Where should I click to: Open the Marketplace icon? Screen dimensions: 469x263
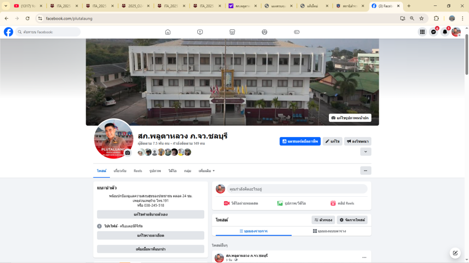[232, 32]
